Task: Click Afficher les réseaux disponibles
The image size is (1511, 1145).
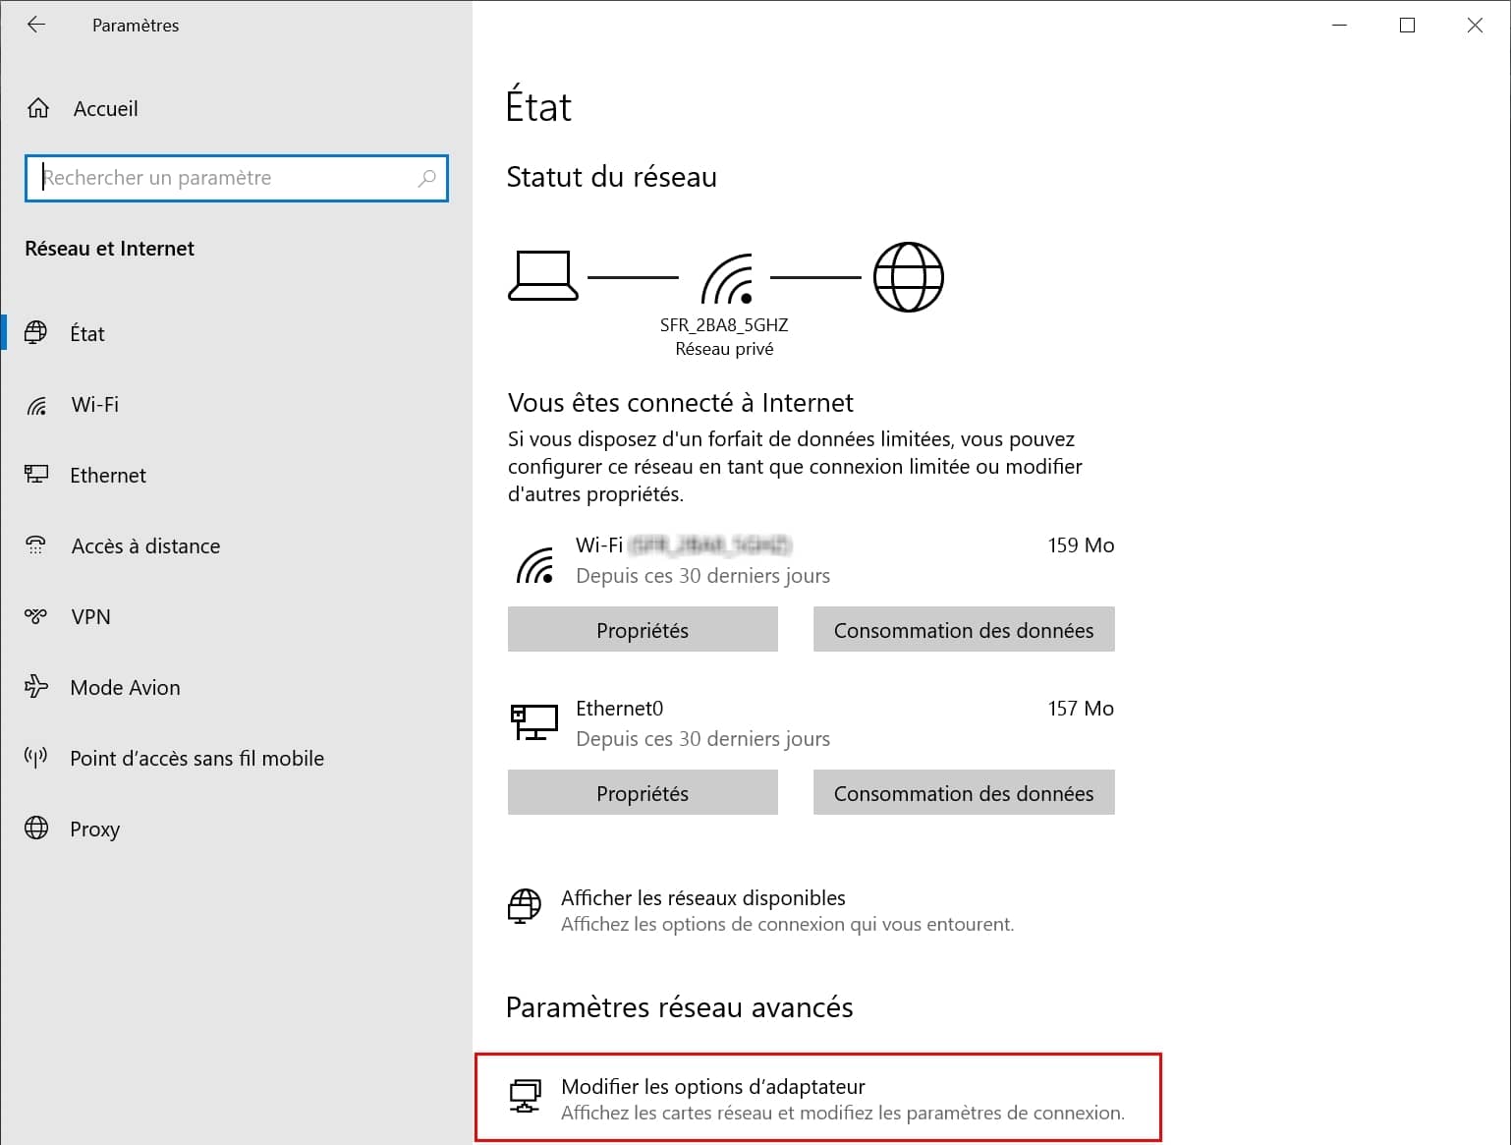Action: pos(702,898)
